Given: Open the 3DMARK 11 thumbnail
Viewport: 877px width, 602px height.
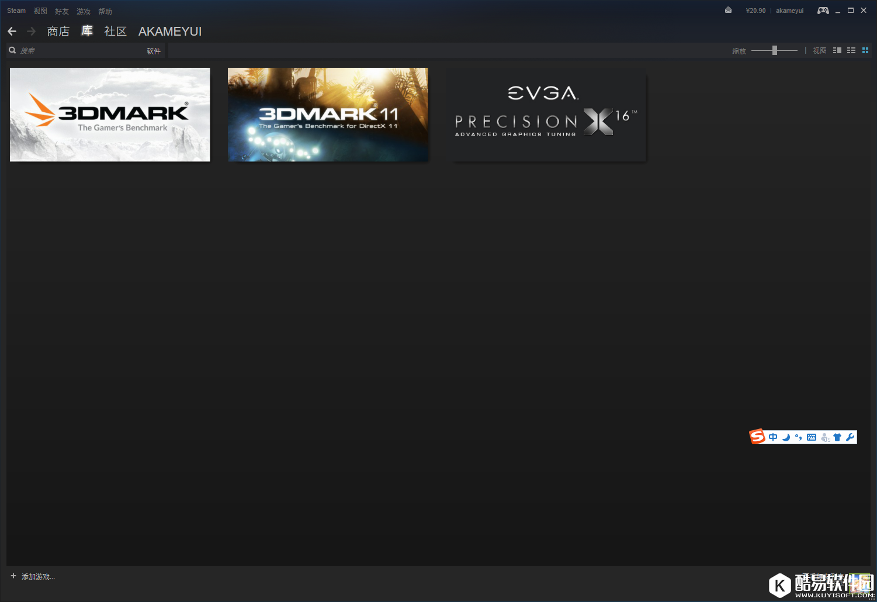Looking at the screenshot, I should [x=327, y=114].
